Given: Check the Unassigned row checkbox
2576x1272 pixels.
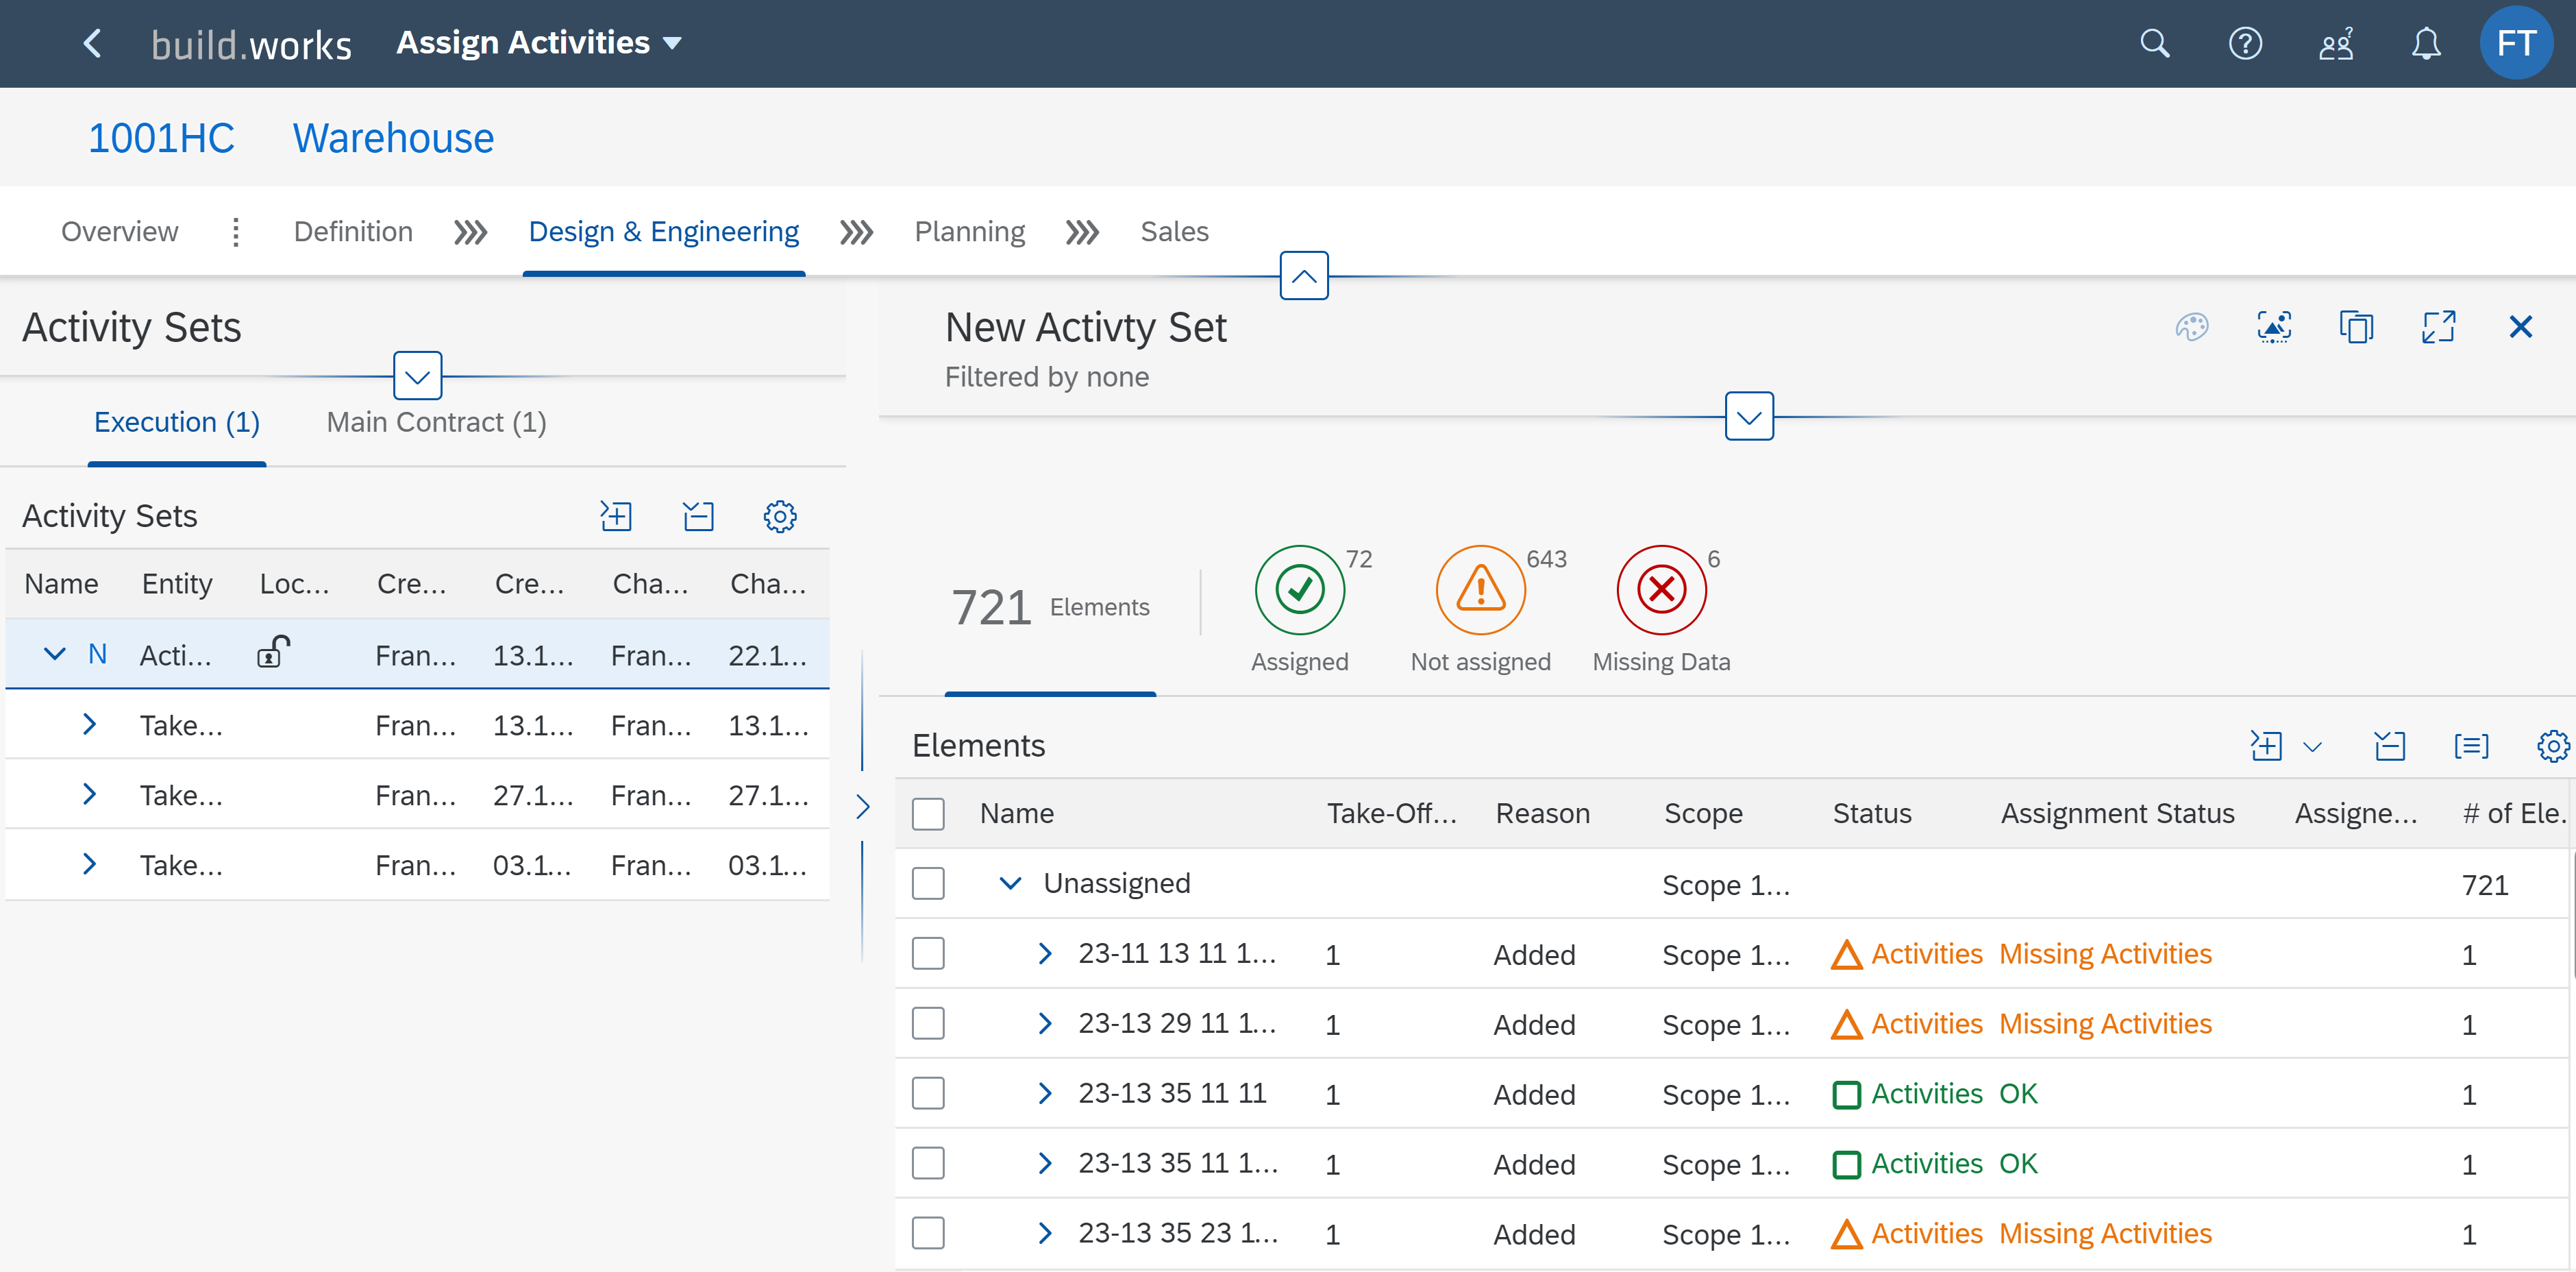Looking at the screenshot, I should (928, 884).
